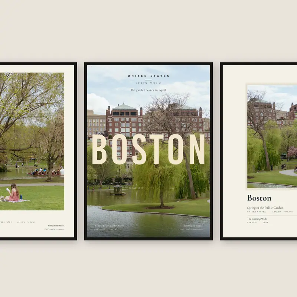Open the left poster with the picnic scene
This screenshot has width=297, height=297.
point(38,151)
